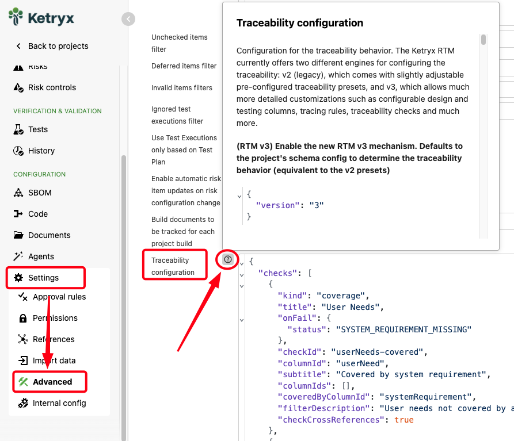Screen dimensions: 514x441
Task: Open the Documents page
Action: [49, 235]
